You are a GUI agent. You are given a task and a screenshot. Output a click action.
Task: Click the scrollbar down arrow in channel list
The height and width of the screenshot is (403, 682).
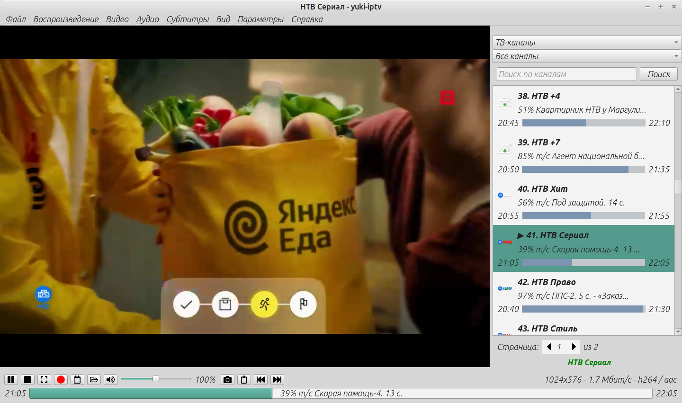tap(678, 332)
